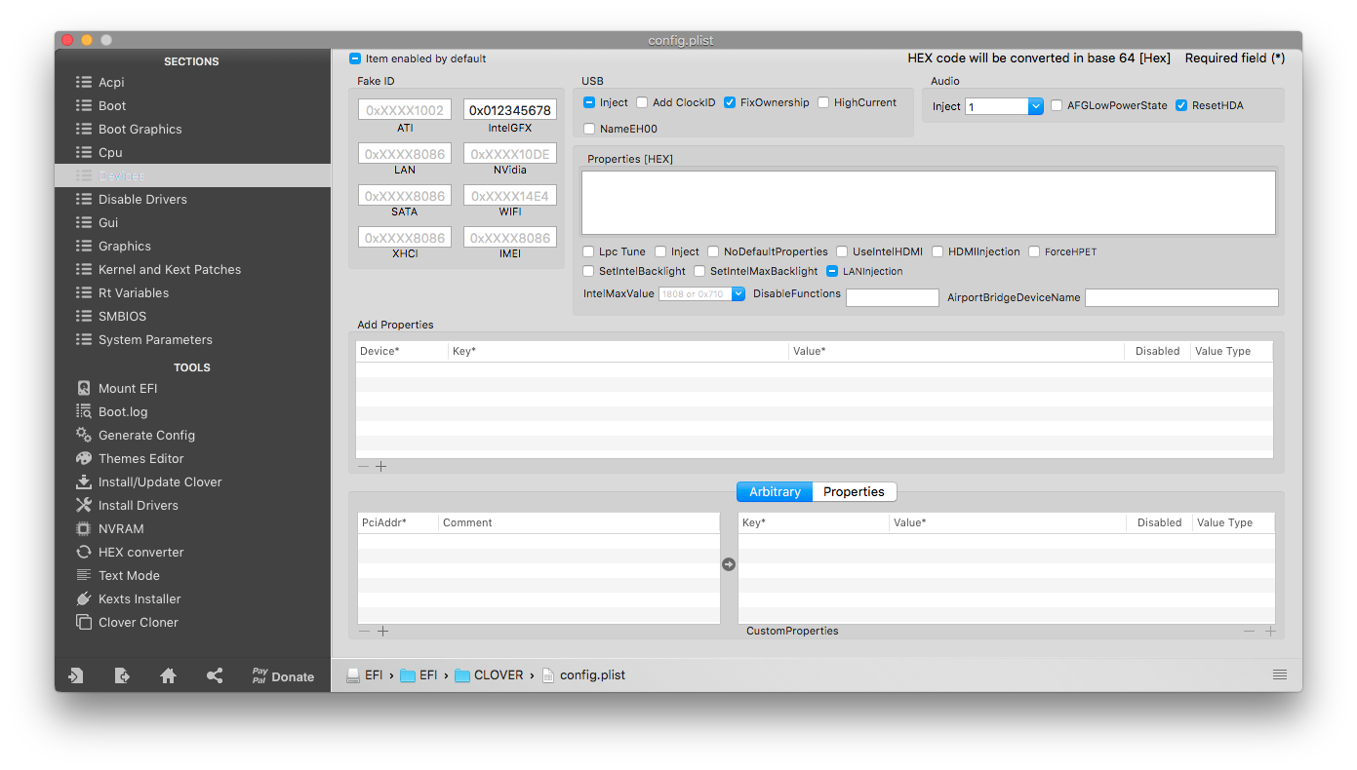Viewport: 1357px width, 770px height.
Task: Enable AFGLowPowerState checkbox
Action: click(x=1057, y=105)
